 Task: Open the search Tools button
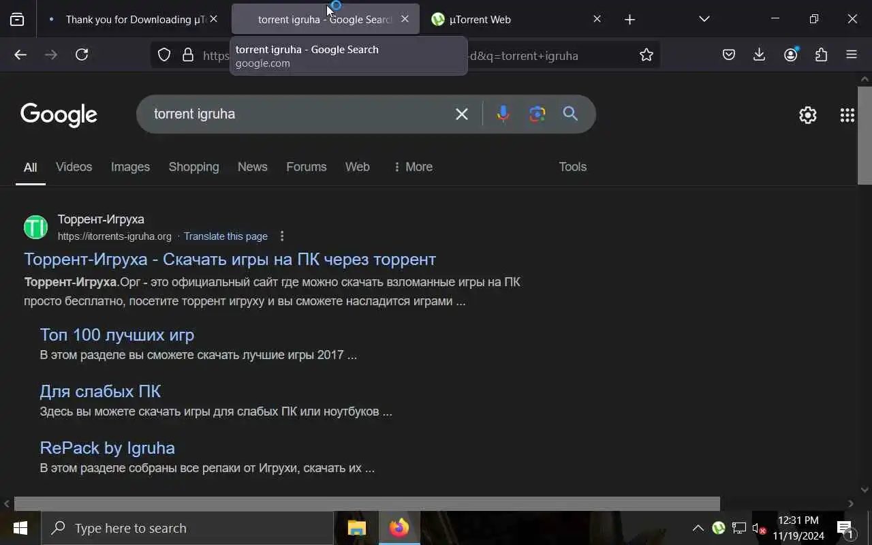(x=573, y=167)
